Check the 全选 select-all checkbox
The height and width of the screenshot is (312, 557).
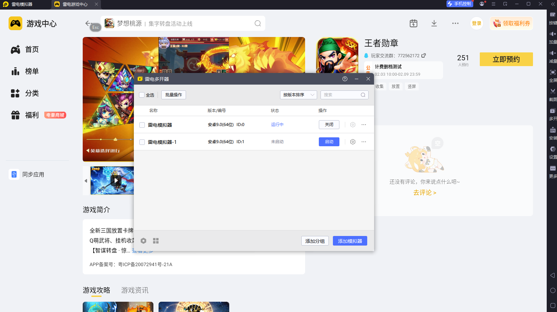pos(142,95)
